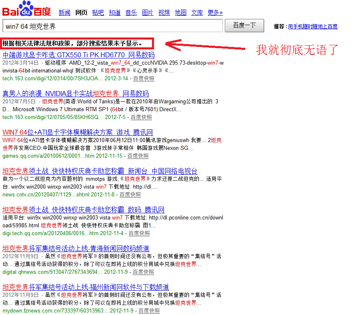Open result 真男人的浪漫 NVIDIA显卡实战坦克世界
The image size is (362, 315).
[x=76, y=94]
